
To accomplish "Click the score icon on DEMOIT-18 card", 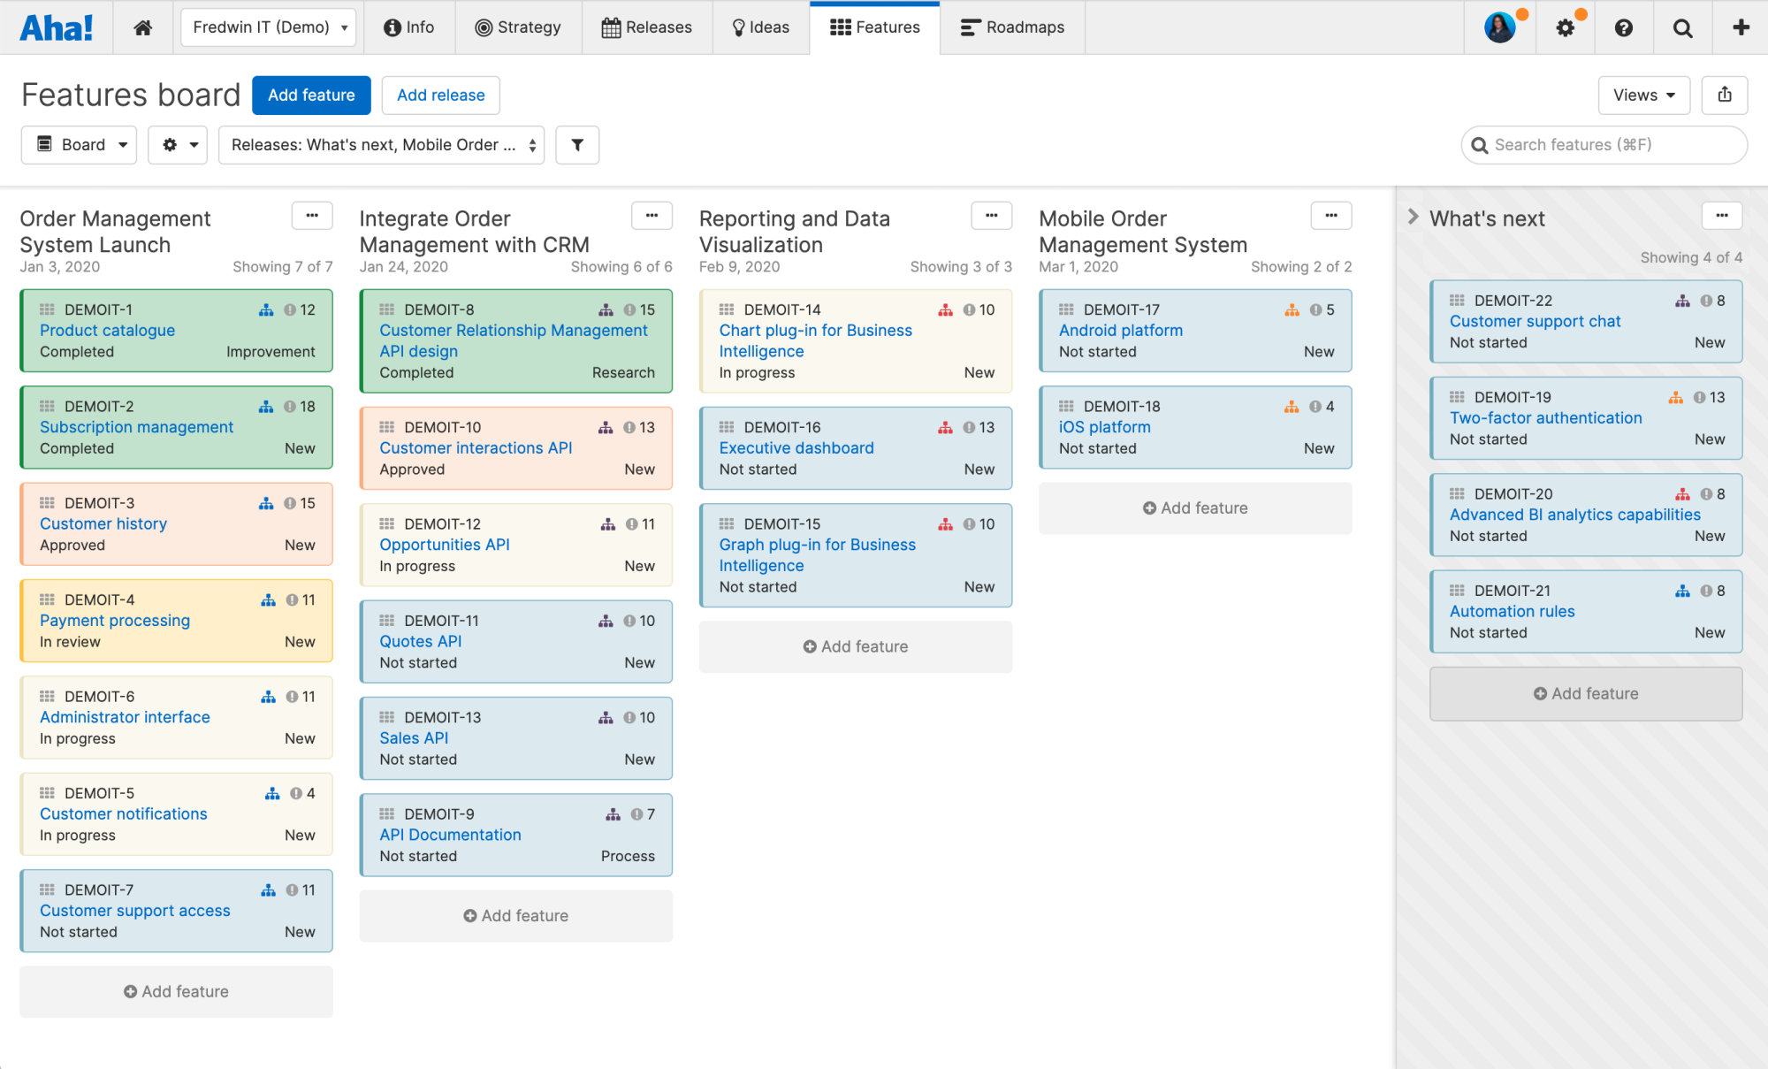I will (x=1315, y=407).
